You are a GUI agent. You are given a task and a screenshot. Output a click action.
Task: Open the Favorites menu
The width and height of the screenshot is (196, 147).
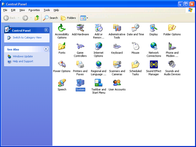(x=34, y=10)
